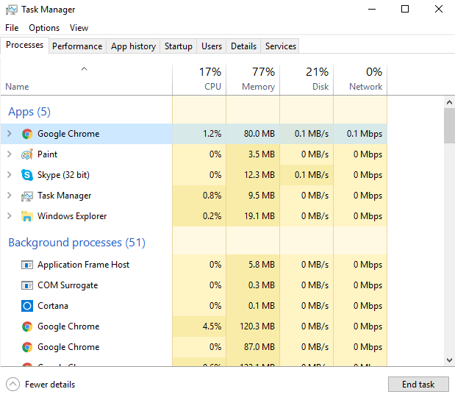Click the End task button
Viewport: 455px width, 400px height.
tap(418, 385)
